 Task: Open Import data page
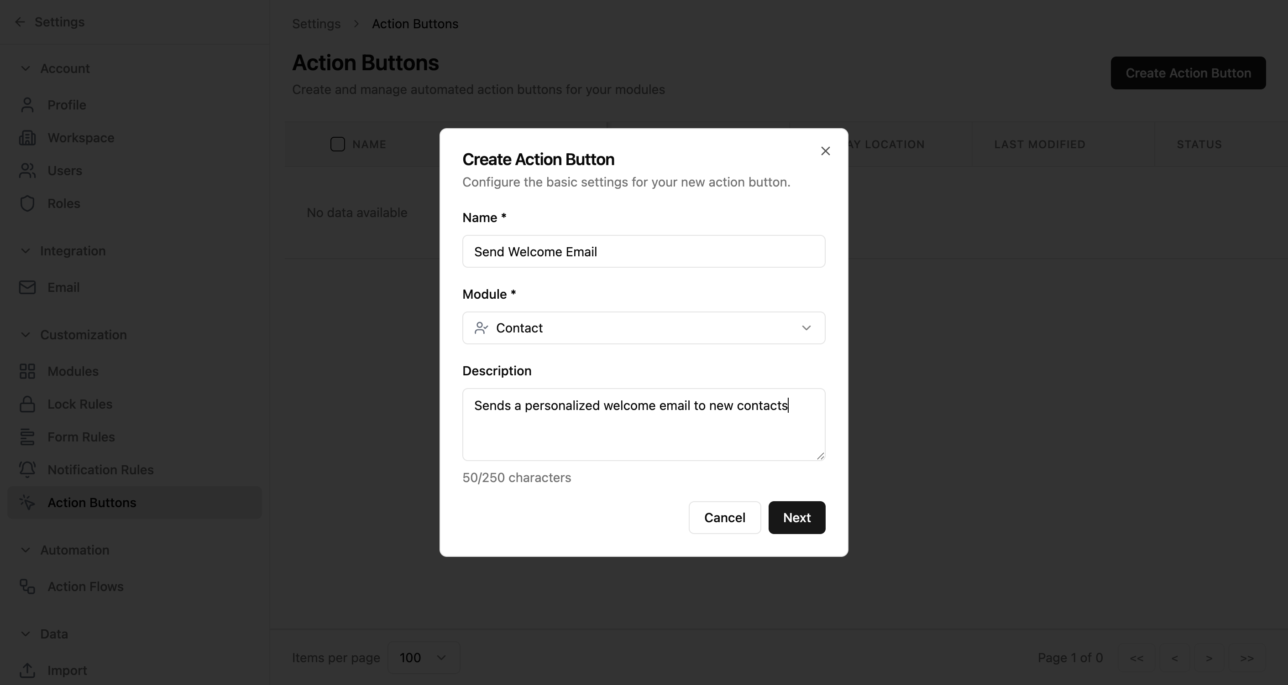tap(135, 670)
